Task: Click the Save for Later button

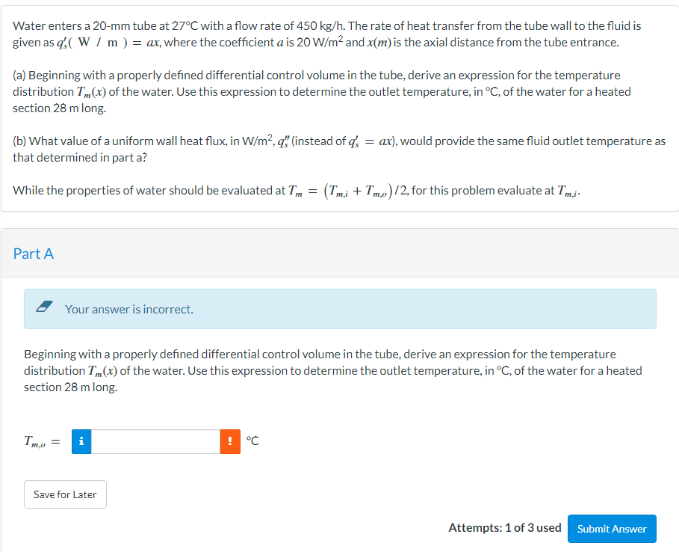Action: pyautogui.click(x=66, y=494)
